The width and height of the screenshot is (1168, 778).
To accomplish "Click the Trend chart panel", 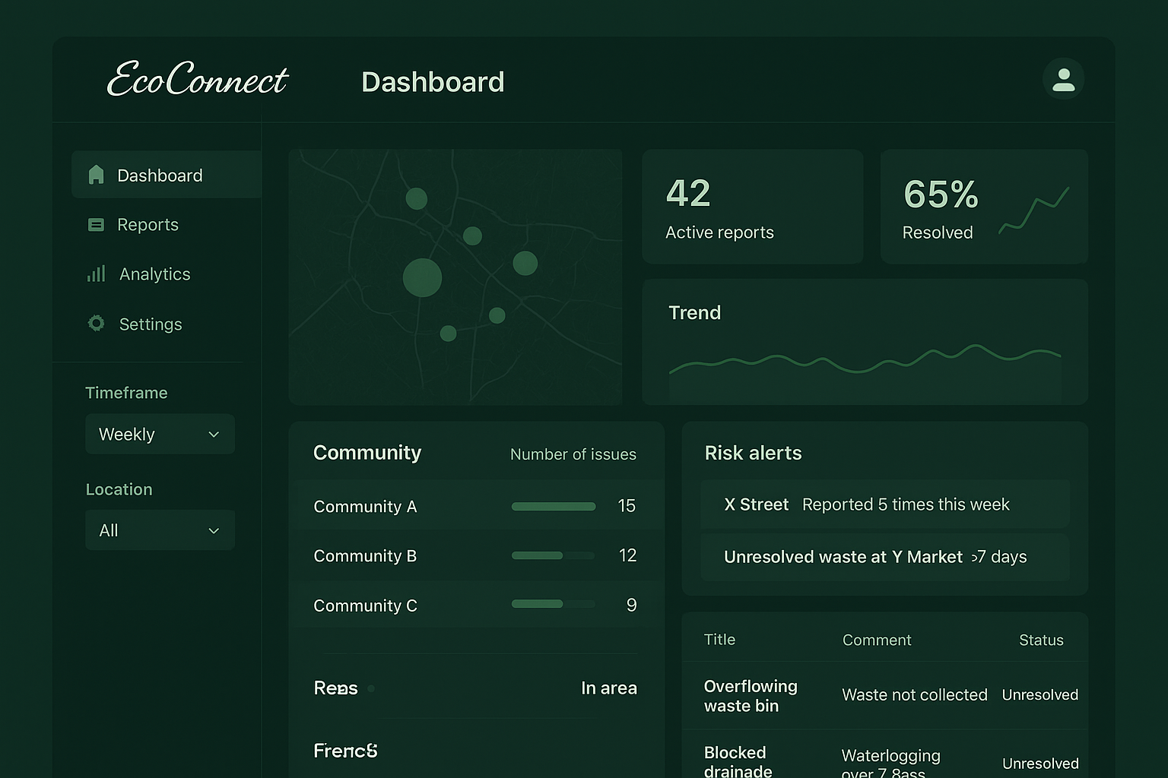I will click(865, 342).
